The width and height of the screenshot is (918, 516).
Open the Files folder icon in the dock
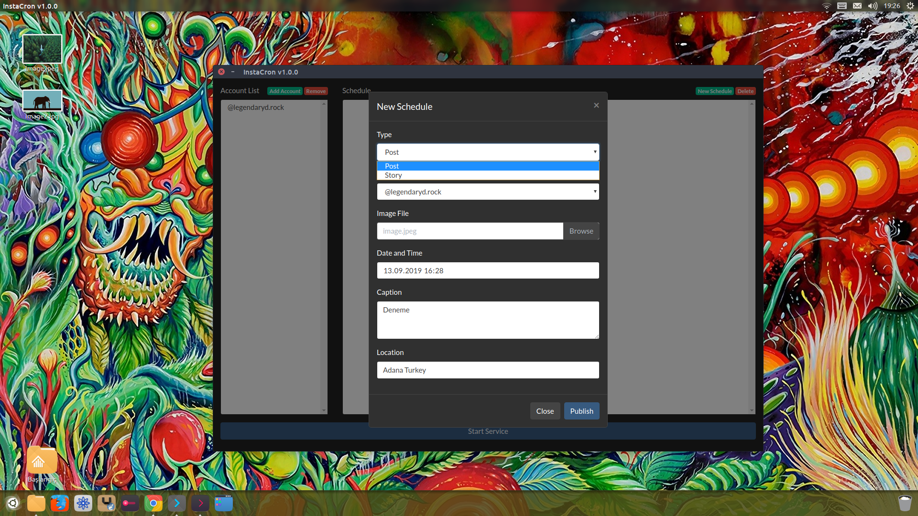[x=36, y=503]
